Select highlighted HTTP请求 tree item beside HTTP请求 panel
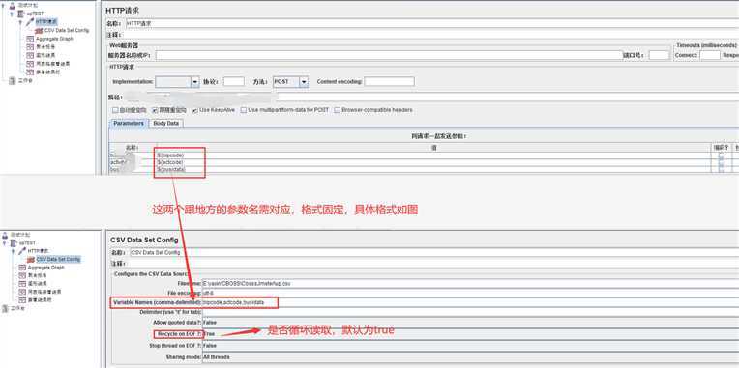This screenshot has width=739, height=368. pyautogui.click(x=46, y=21)
